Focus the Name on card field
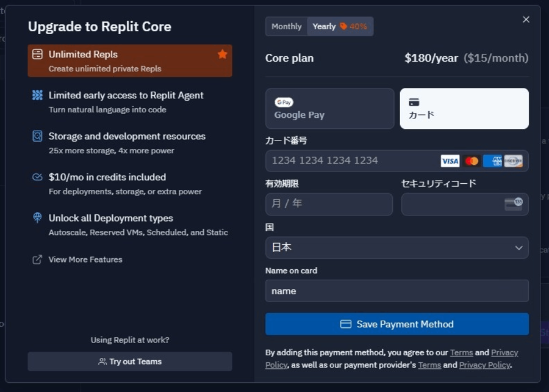 pyautogui.click(x=397, y=291)
